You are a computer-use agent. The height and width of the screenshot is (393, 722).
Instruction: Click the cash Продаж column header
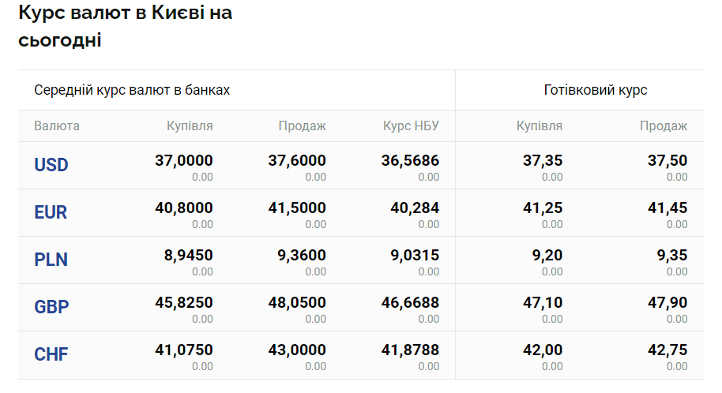pyautogui.click(x=664, y=125)
